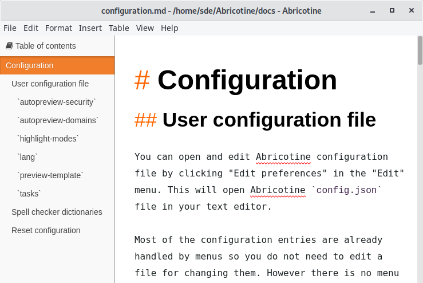Click the words "Edit preferences" in the paragraph
This screenshot has width=423, height=283.
point(278,174)
